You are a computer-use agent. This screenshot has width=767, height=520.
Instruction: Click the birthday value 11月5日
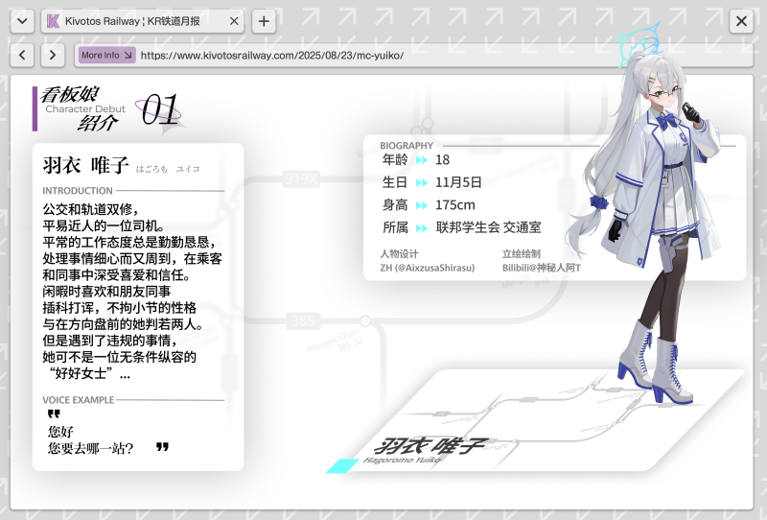[x=458, y=182]
